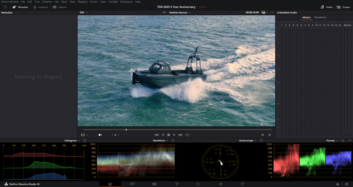Open the Fairlight page icon in bottom bar

[220, 184]
